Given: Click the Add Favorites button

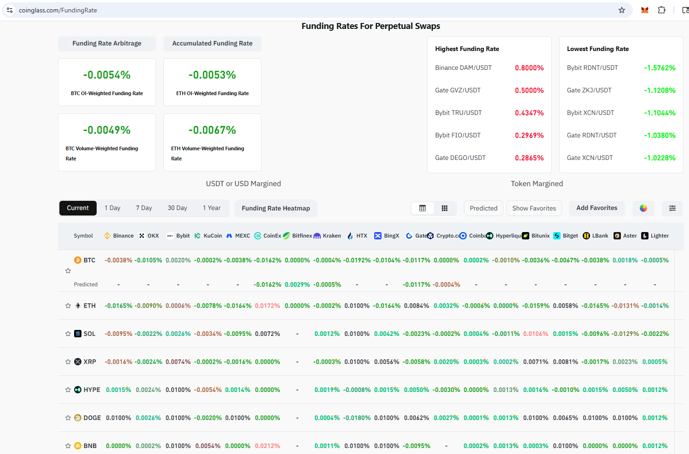Looking at the screenshot, I should [597, 208].
